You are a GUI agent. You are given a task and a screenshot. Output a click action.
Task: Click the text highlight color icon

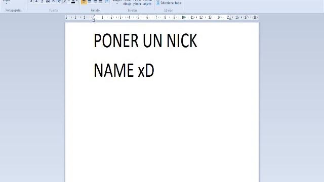(65, 1)
